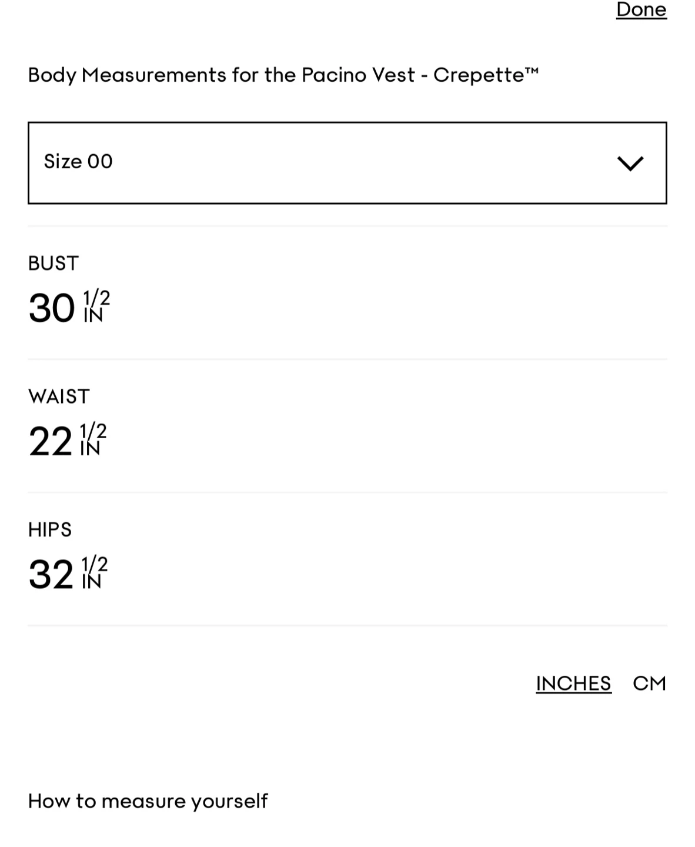Viewport: 695px width, 847px height.
Task: Click the 1/2 fraction beside waist 22
Action: click(93, 432)
